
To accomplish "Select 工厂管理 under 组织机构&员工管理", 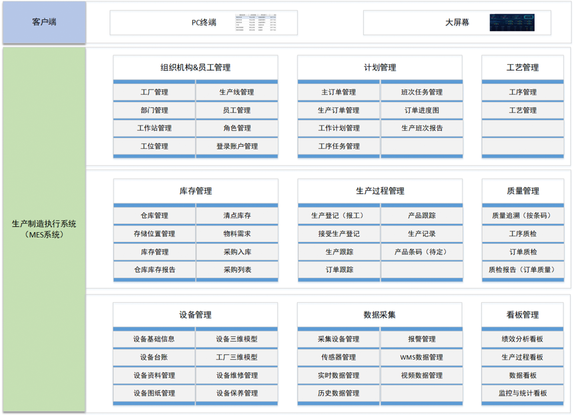I will [155, 91].
